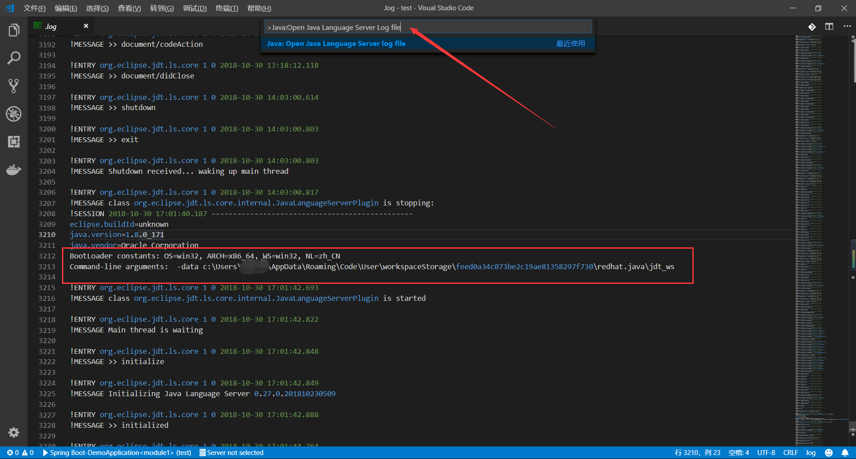The width and height of the screenshot is (856, 459).
Task: Change the CRLF line ending setting
Action: [x=790, y=452]
